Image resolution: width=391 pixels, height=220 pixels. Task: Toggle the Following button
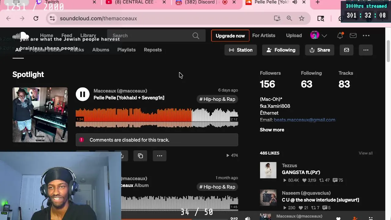coord(281,50)
